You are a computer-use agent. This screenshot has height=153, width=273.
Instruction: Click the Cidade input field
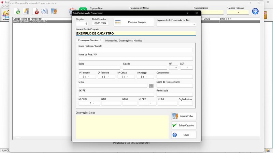145,67
